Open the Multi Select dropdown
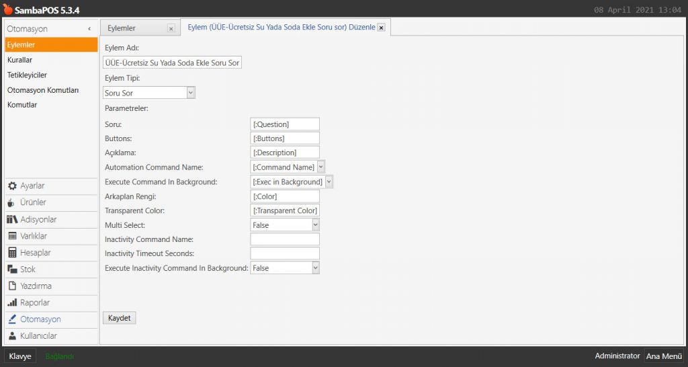The image size is (688, 367). pos(315,225)
